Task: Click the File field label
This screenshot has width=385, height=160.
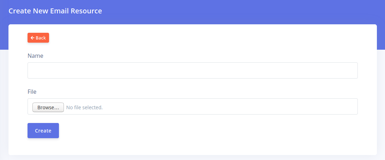Action: 32,92
